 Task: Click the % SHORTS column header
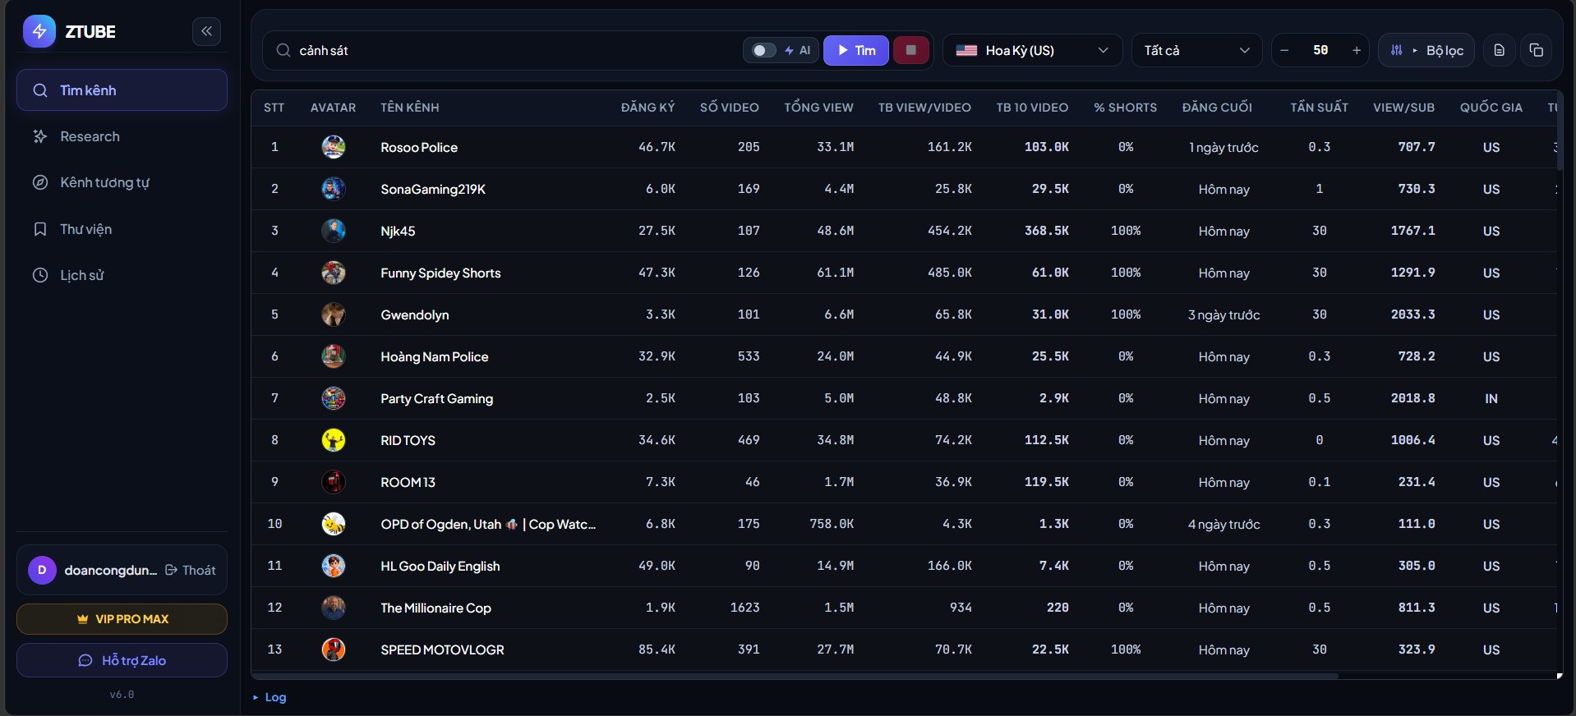point(1125,108)
